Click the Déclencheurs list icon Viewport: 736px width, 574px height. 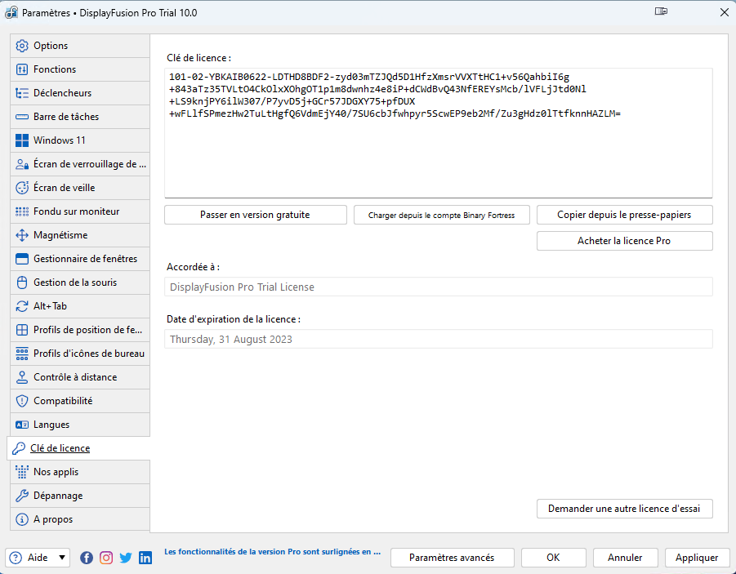click(x=22, y=93)
